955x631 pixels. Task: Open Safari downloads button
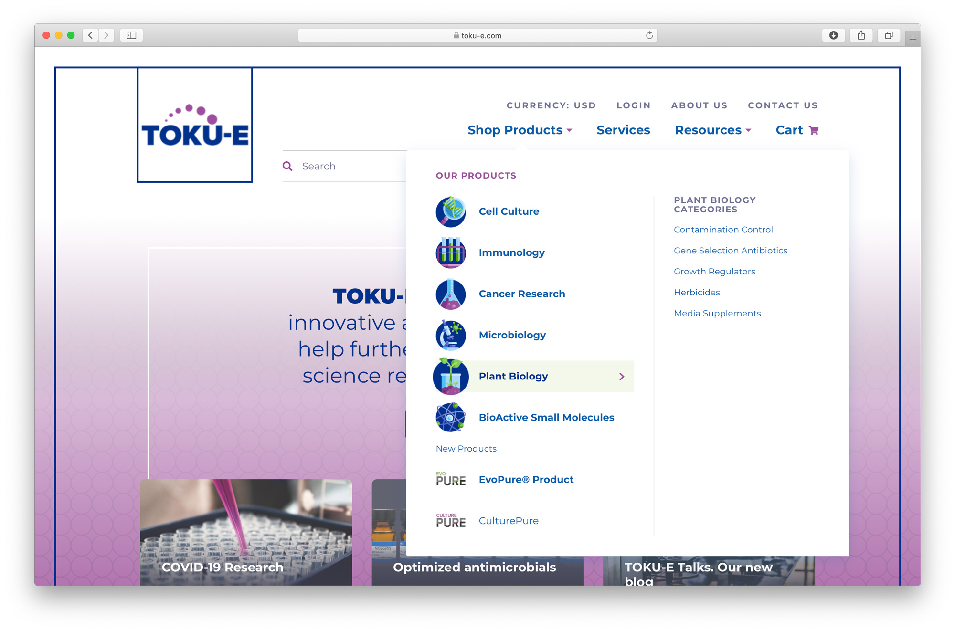(x=833, y=35)
